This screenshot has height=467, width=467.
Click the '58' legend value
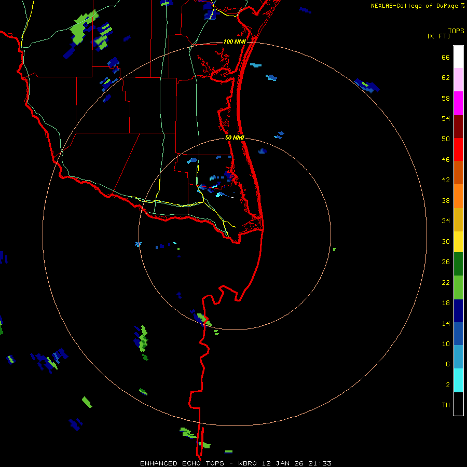coord(446,98)
